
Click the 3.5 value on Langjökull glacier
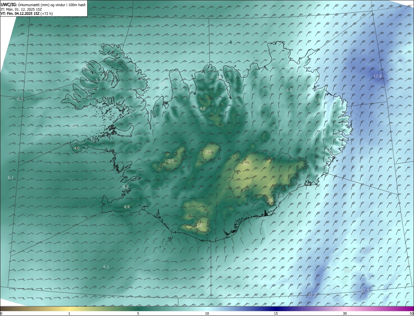pyautogui.click(x=171, y=161)
